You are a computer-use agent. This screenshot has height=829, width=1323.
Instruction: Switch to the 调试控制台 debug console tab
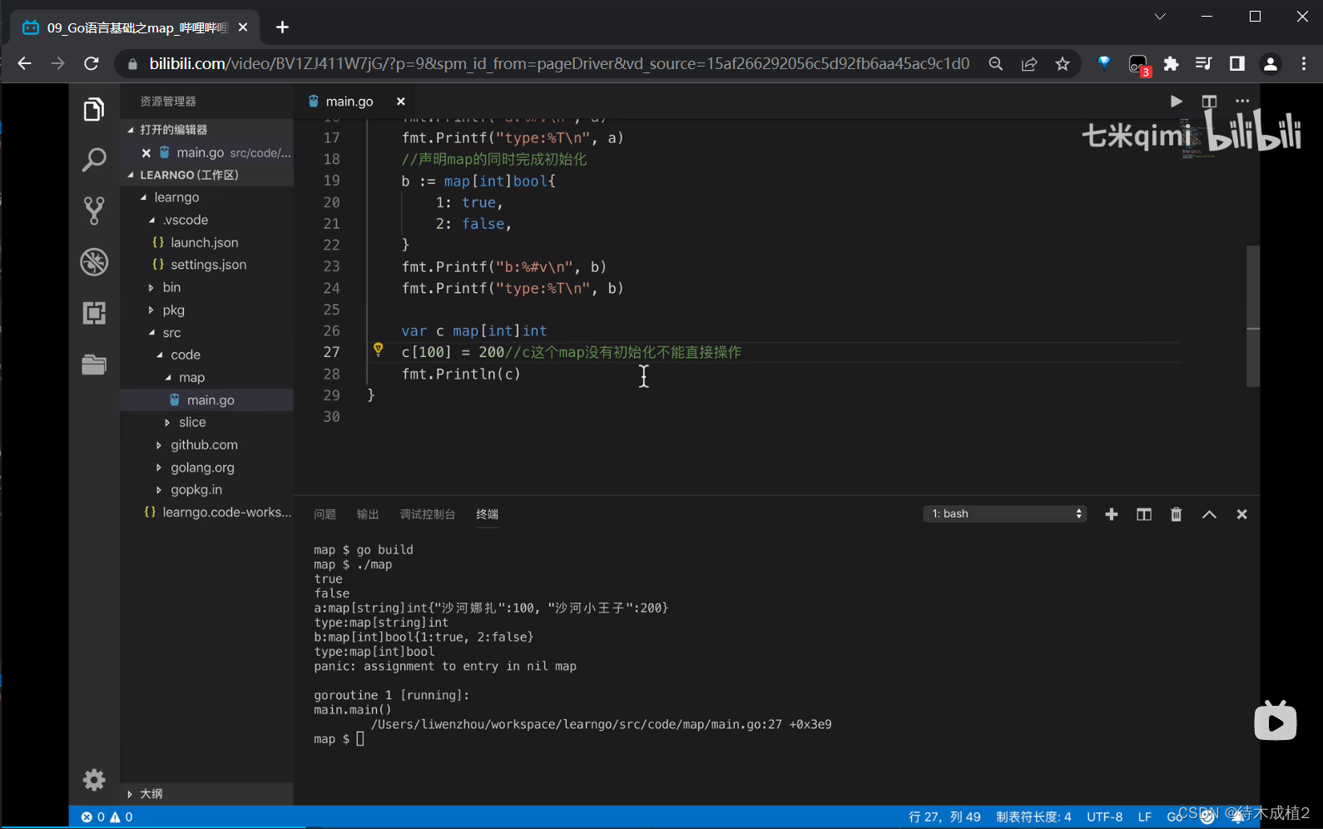pos(428,514)
